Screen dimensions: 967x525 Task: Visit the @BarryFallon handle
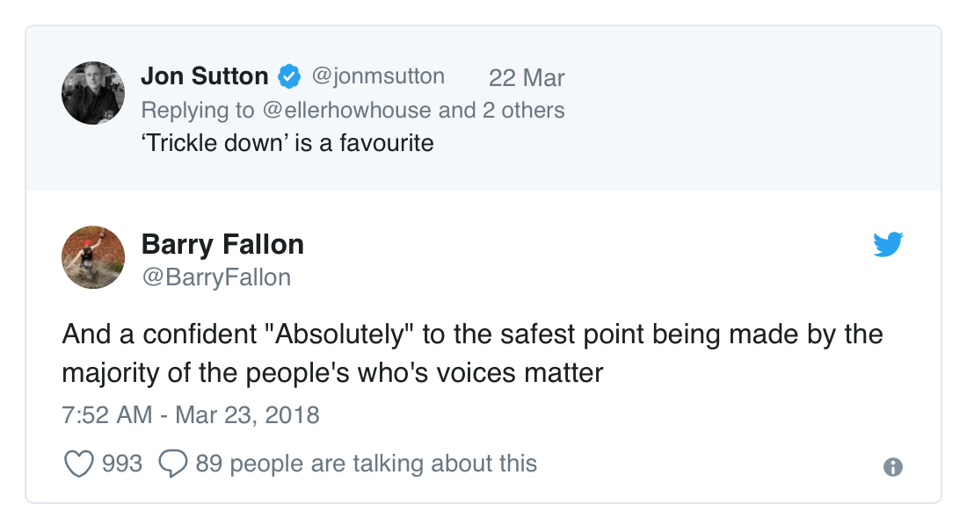pos(215,277)
